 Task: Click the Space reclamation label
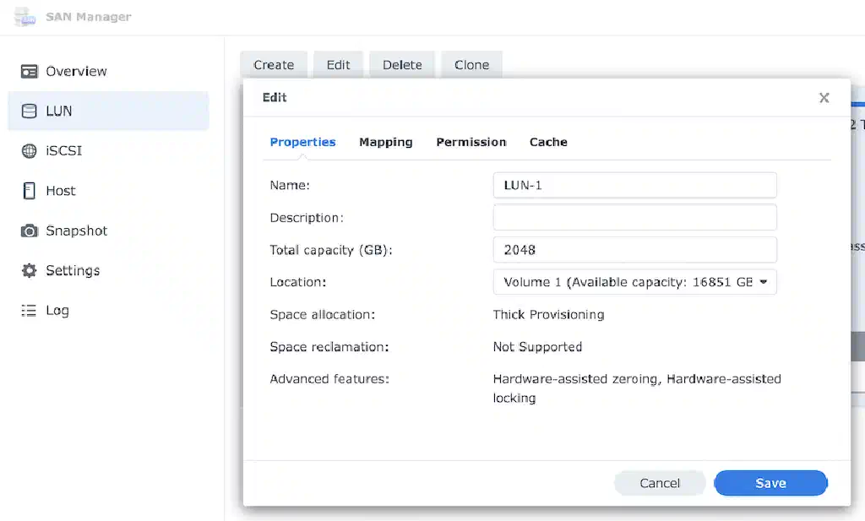click(329, 347)
